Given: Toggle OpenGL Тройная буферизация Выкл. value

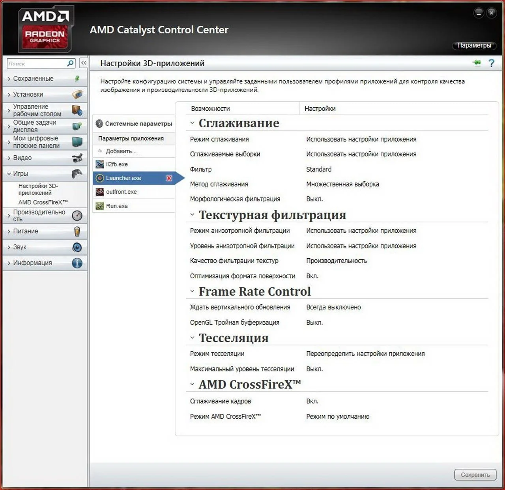Looking at the screenshot, I should pyautogui.click(x=314, y=322).
